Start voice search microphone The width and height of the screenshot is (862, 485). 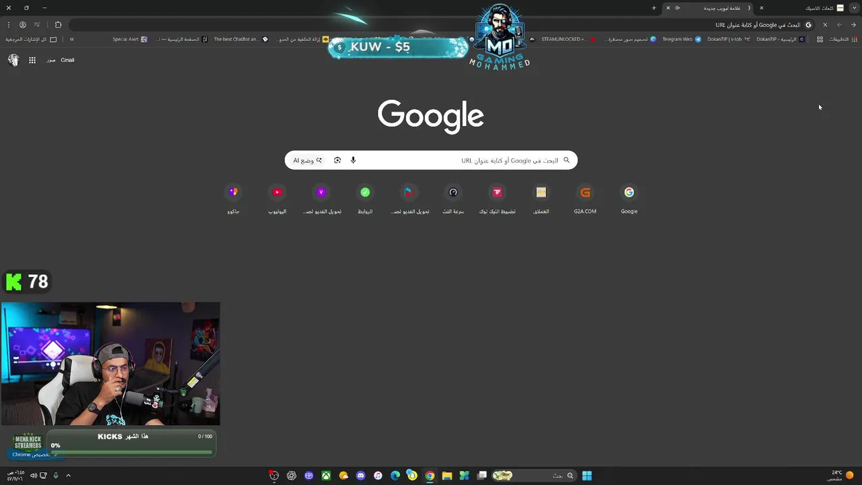pyautogui.click(x=353, y=160)
